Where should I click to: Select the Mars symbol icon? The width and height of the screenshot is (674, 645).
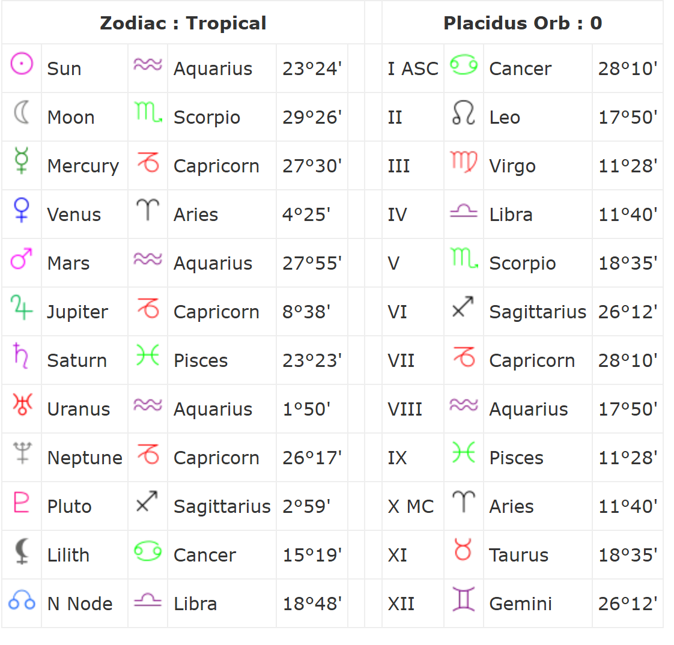[x=22, y=258]
